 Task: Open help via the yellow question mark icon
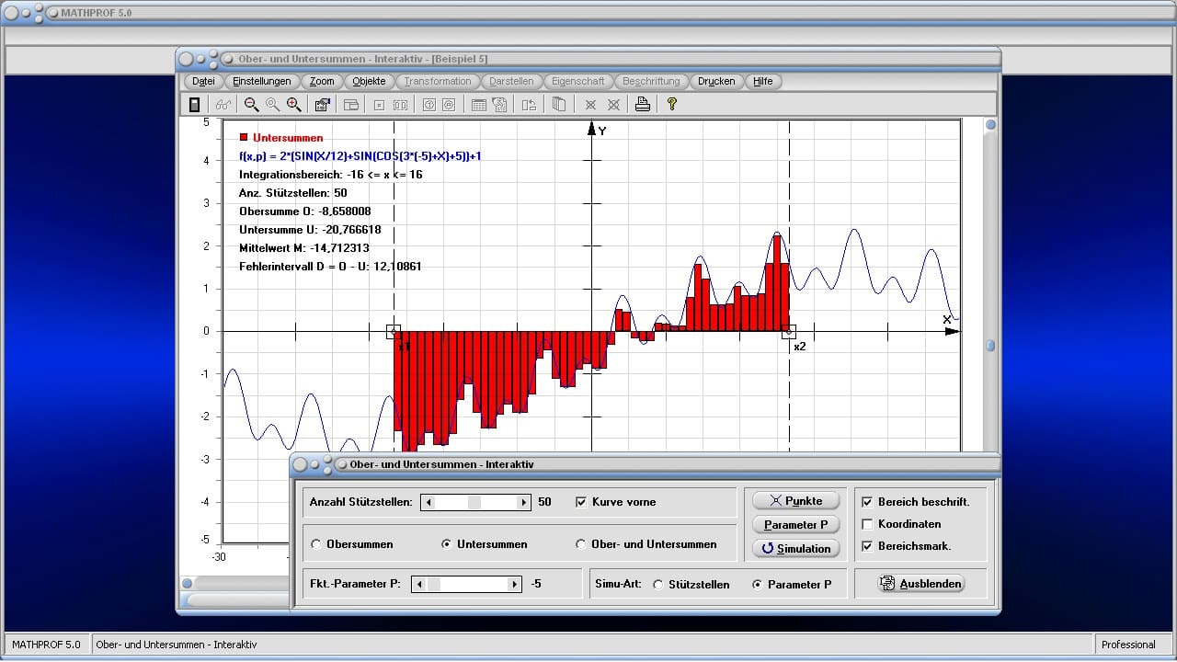672,105
